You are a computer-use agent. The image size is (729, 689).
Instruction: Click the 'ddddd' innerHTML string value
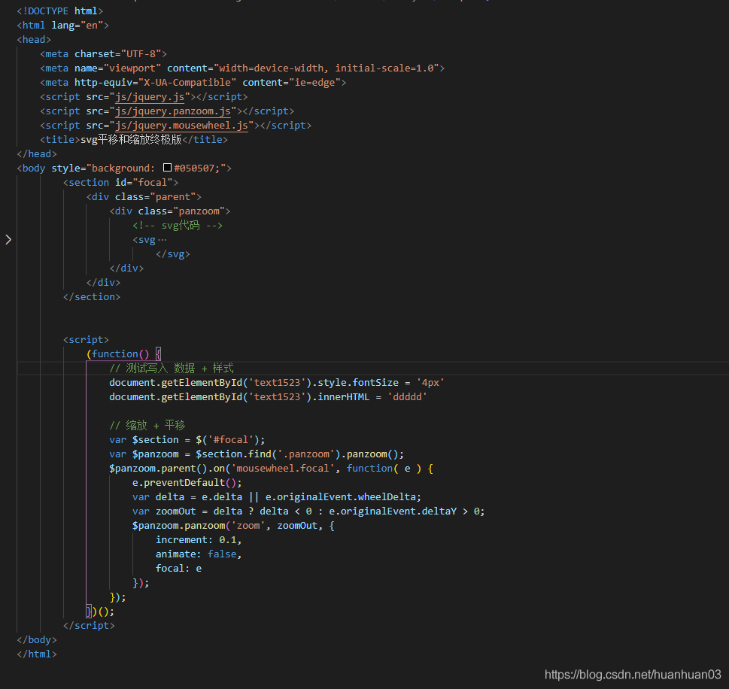pos(407,396)
